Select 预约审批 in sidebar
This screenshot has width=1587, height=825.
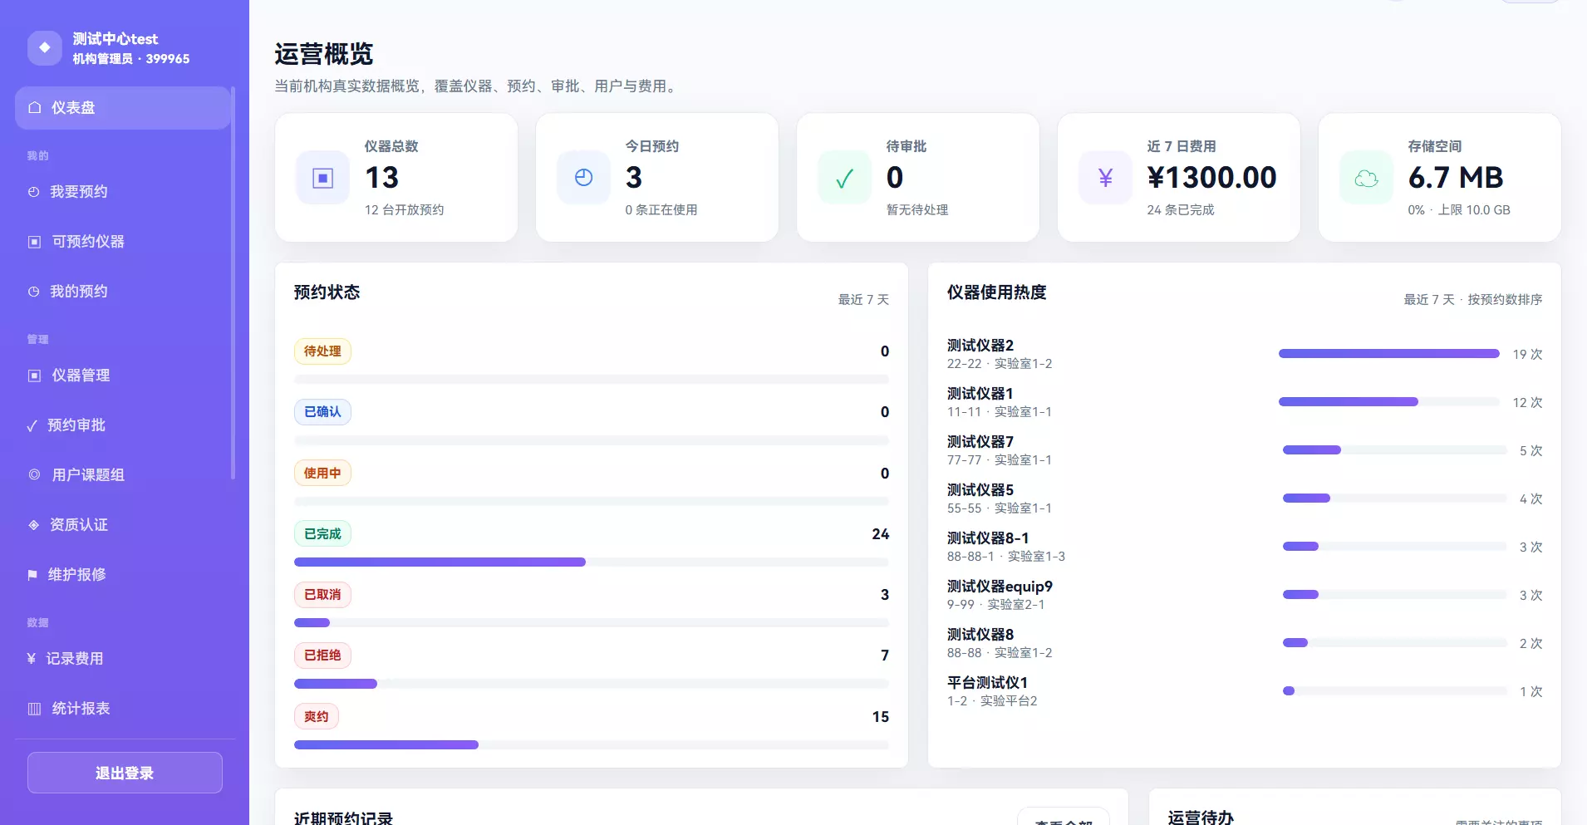point(123,425)
